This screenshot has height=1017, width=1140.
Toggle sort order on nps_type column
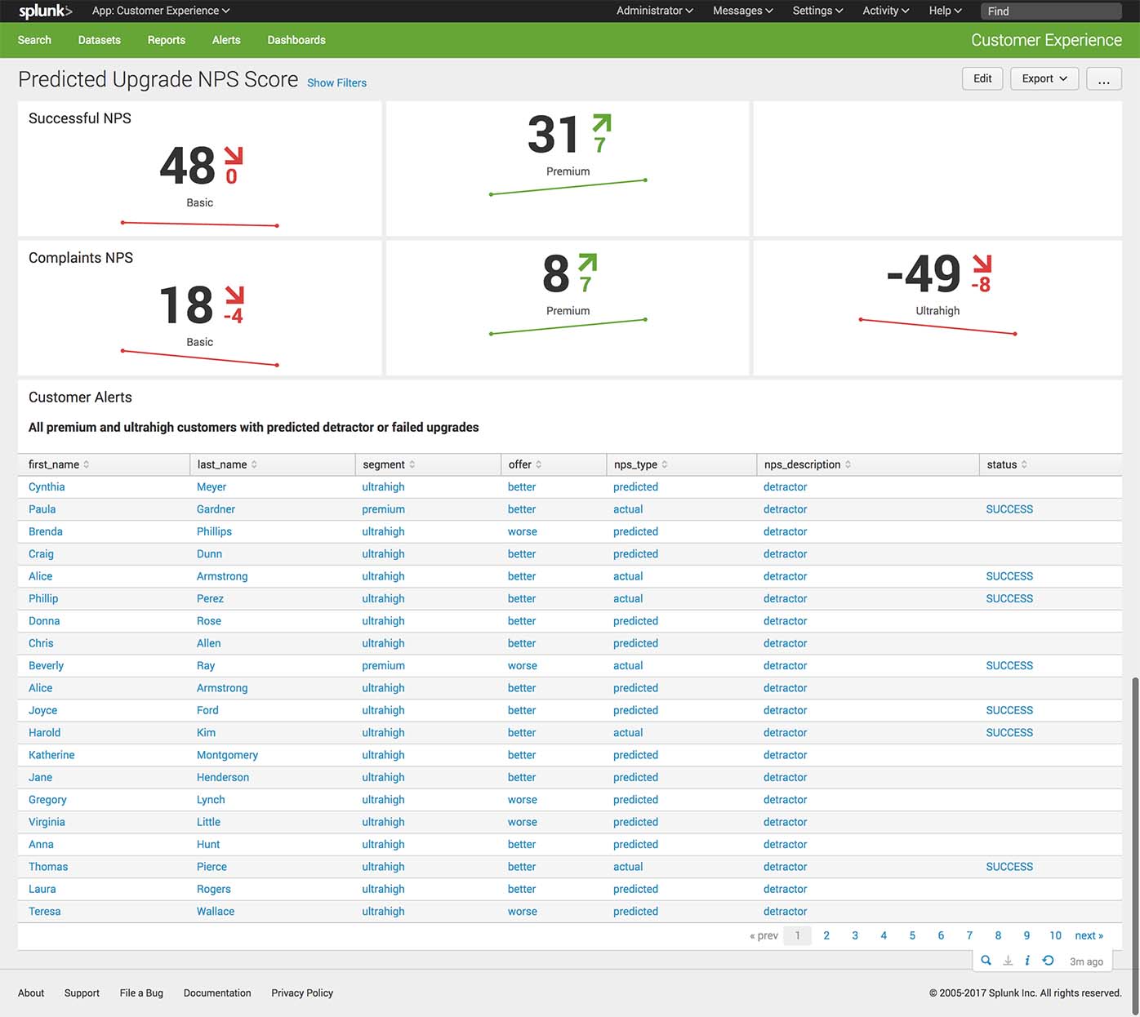pos(663,464)
